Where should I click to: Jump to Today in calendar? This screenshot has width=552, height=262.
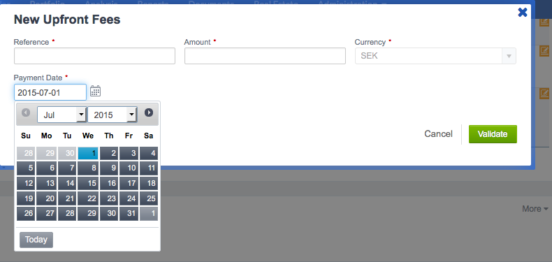[x=36, y=240]
